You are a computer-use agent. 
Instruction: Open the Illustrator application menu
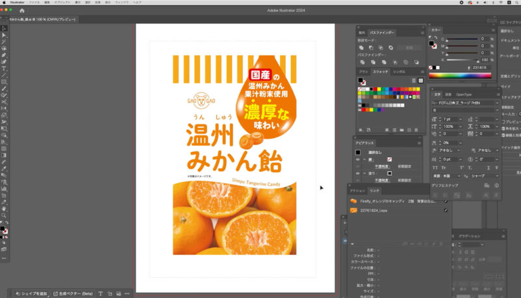pos(17,3)
